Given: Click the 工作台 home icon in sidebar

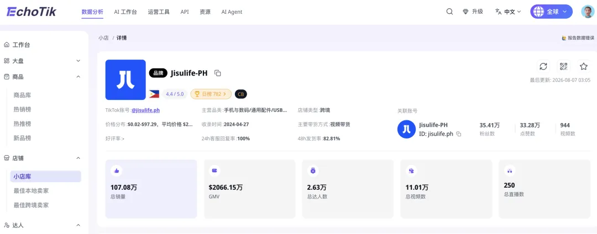Looking at the screenshot, I should (x=7, y=45).
